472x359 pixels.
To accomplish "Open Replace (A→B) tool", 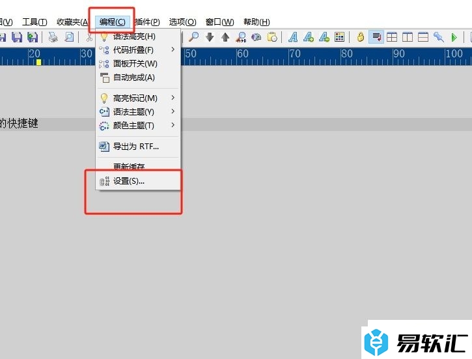I will pyautogui.click(x=241, y=37).
